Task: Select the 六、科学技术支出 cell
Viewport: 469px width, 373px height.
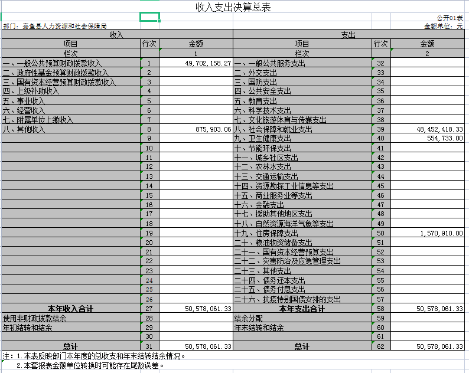Action: click(x=302, y=110)
